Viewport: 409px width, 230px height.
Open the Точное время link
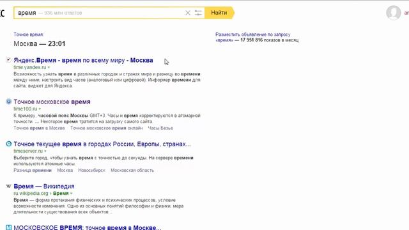coord(28,34)
